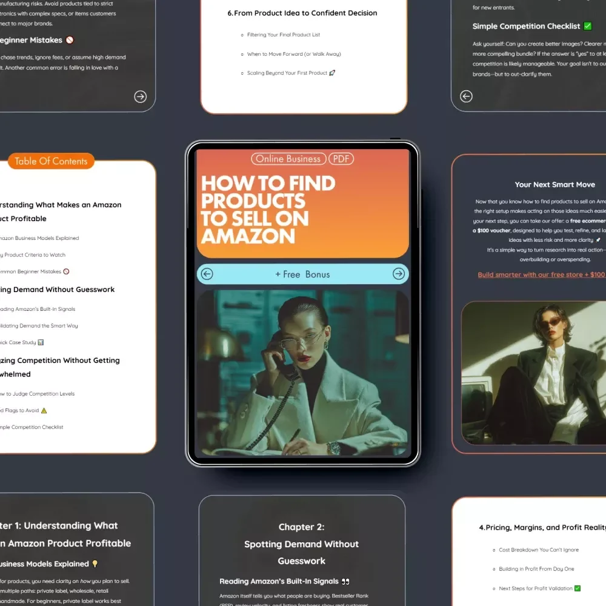Click When to Move Forward (or Walk Away) entry
This screenshot has width=606, height=606.
point(294,54)
